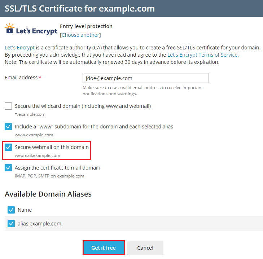This screenshot has width=263, height=259.
Task: Open the Let's Encrypt Terms of Service
Action: 202,55
